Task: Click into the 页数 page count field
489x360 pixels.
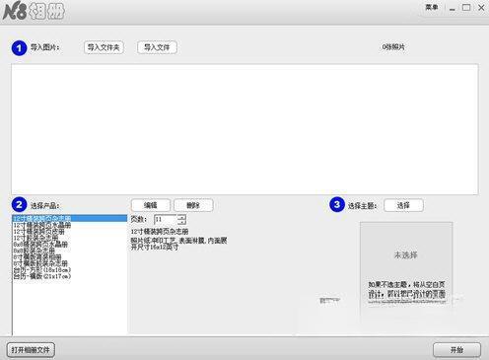Action: (166, 219)
